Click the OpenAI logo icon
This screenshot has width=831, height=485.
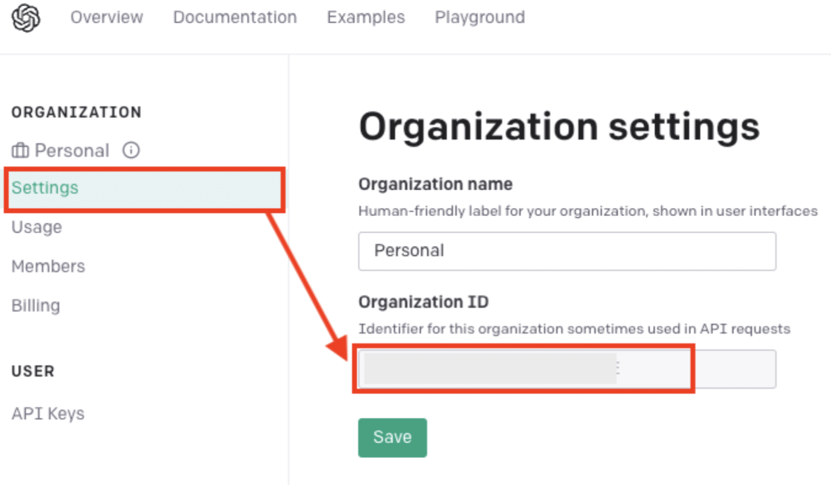25,18
